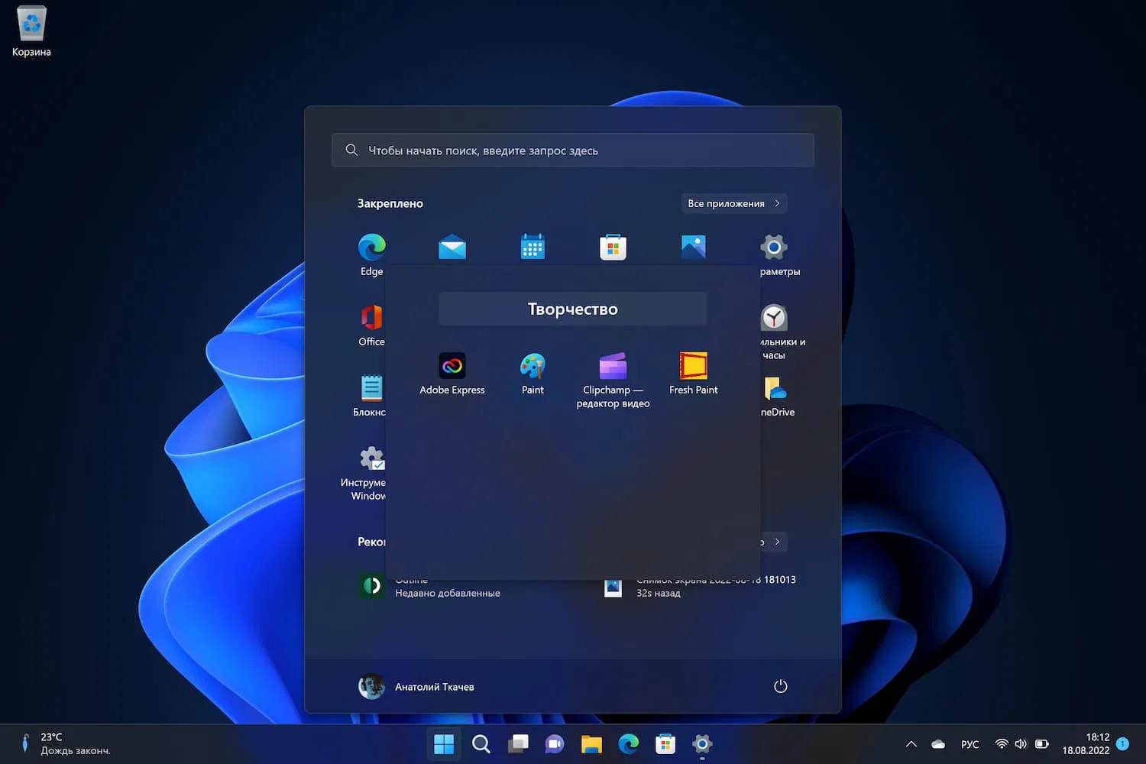Open Adobe Express from the folder

point(452,367)
